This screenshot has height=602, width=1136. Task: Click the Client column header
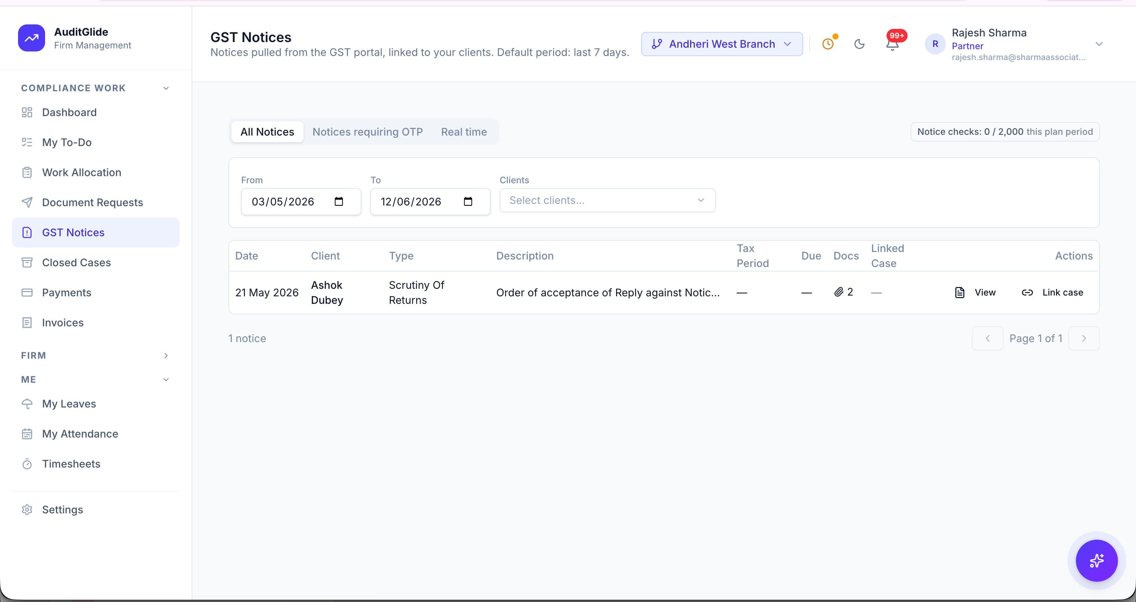tap(325, 256)
